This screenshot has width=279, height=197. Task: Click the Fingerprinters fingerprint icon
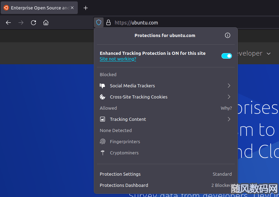(x=103, y=141)
